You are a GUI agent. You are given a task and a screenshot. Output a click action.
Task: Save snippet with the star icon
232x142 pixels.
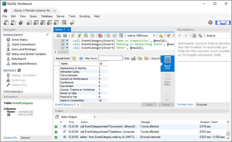(x=161, y=36)
